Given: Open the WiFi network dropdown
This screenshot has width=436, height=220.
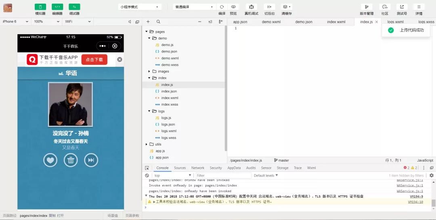Looking at the screenshot, I should click(x=78, y=21).
